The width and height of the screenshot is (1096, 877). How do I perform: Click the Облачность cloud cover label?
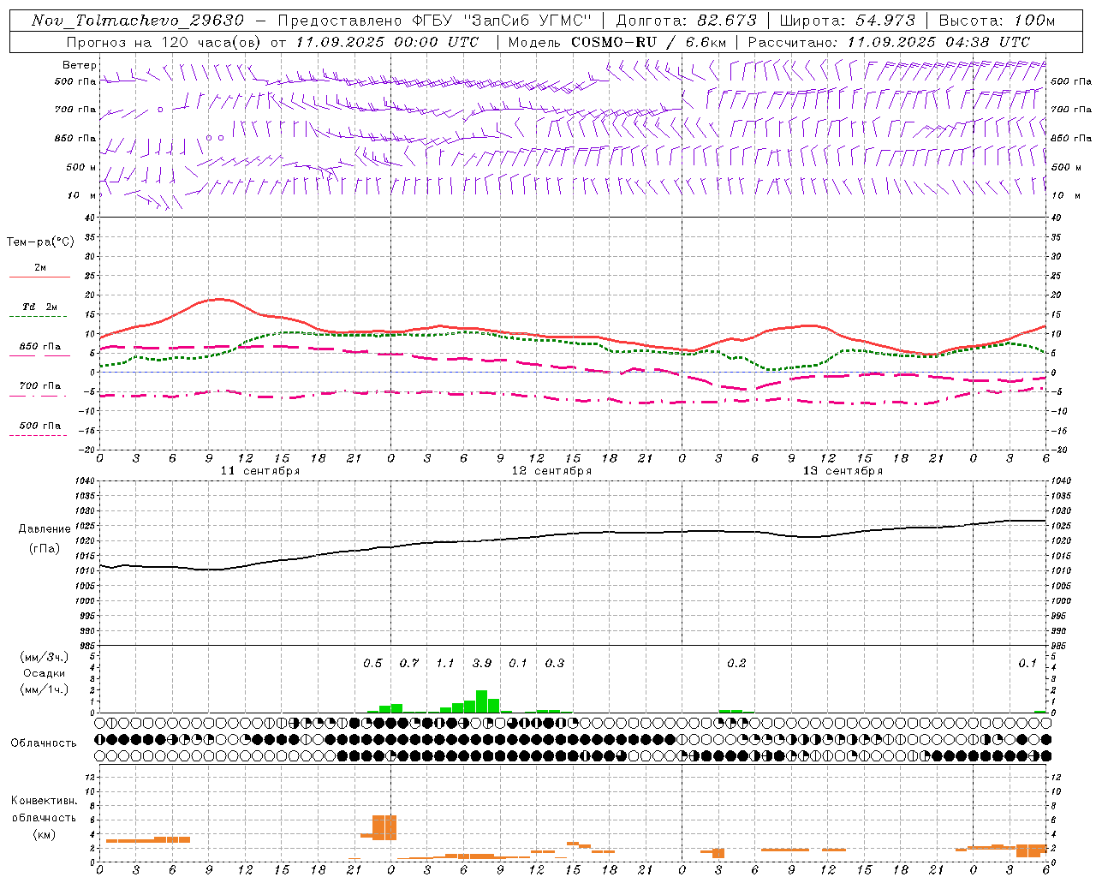pos(44,743)
